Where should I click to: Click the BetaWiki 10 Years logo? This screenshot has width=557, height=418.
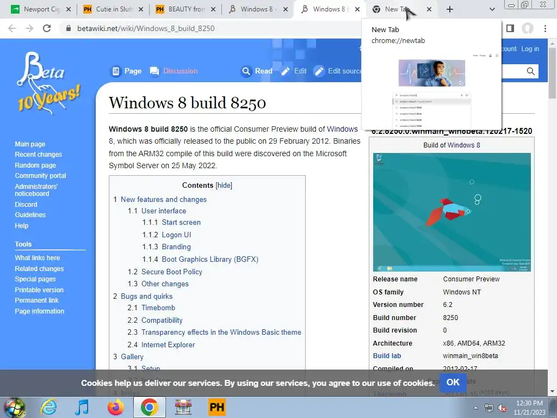[48, 84]
